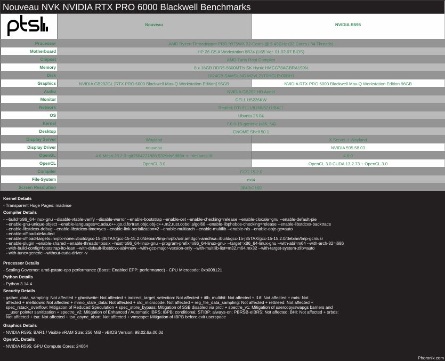This screenshot has height=361, width=445.
Task: Click the Graphics row label
Action: click(x=46, y=83)
